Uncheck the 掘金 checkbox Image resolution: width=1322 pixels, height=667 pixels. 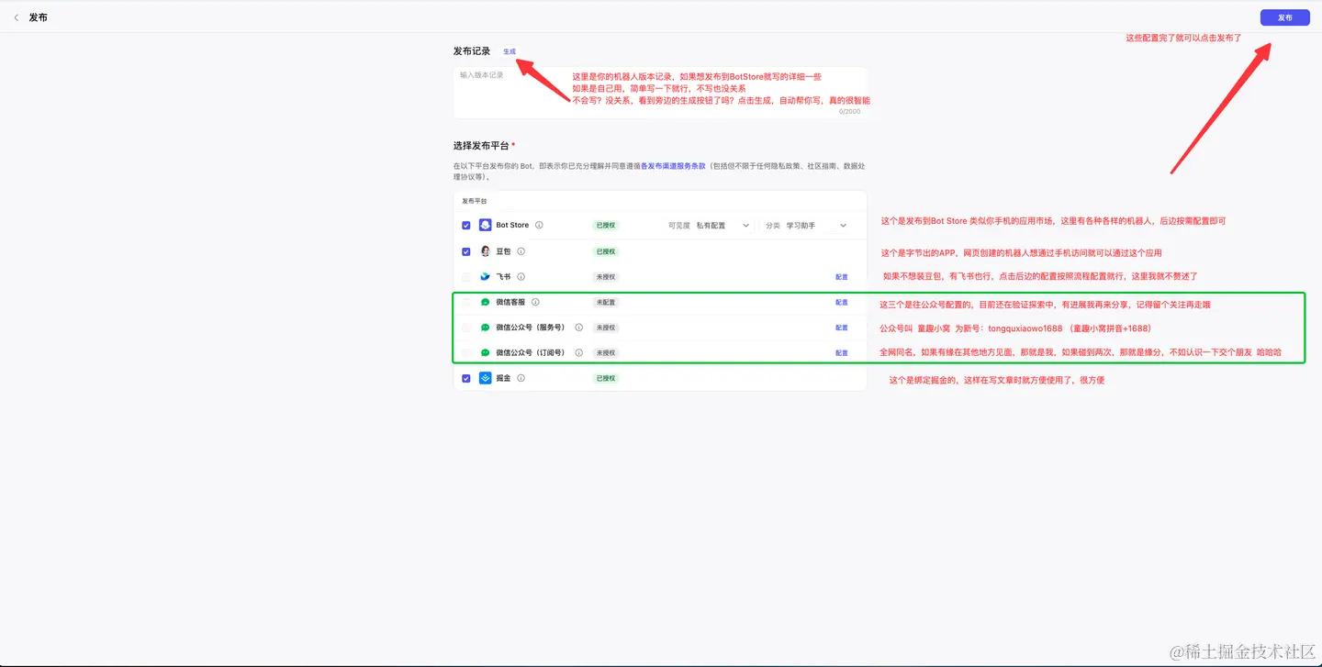coord(466,378)
